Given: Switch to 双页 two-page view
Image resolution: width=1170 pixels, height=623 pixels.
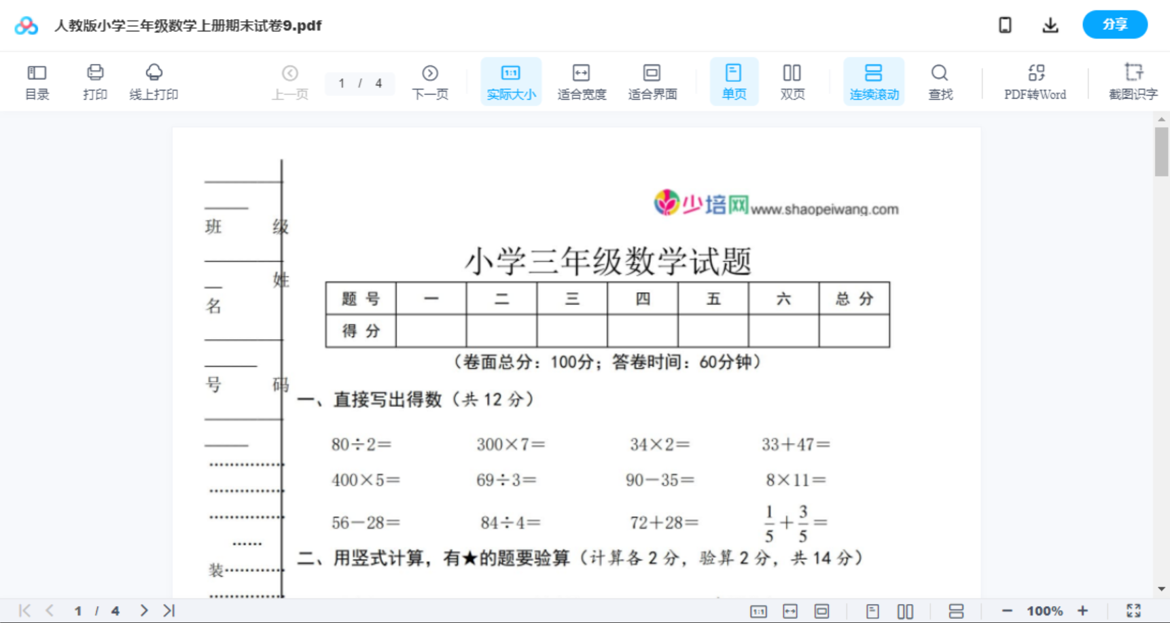Looking at the screenshot, I should click(792, 81).
